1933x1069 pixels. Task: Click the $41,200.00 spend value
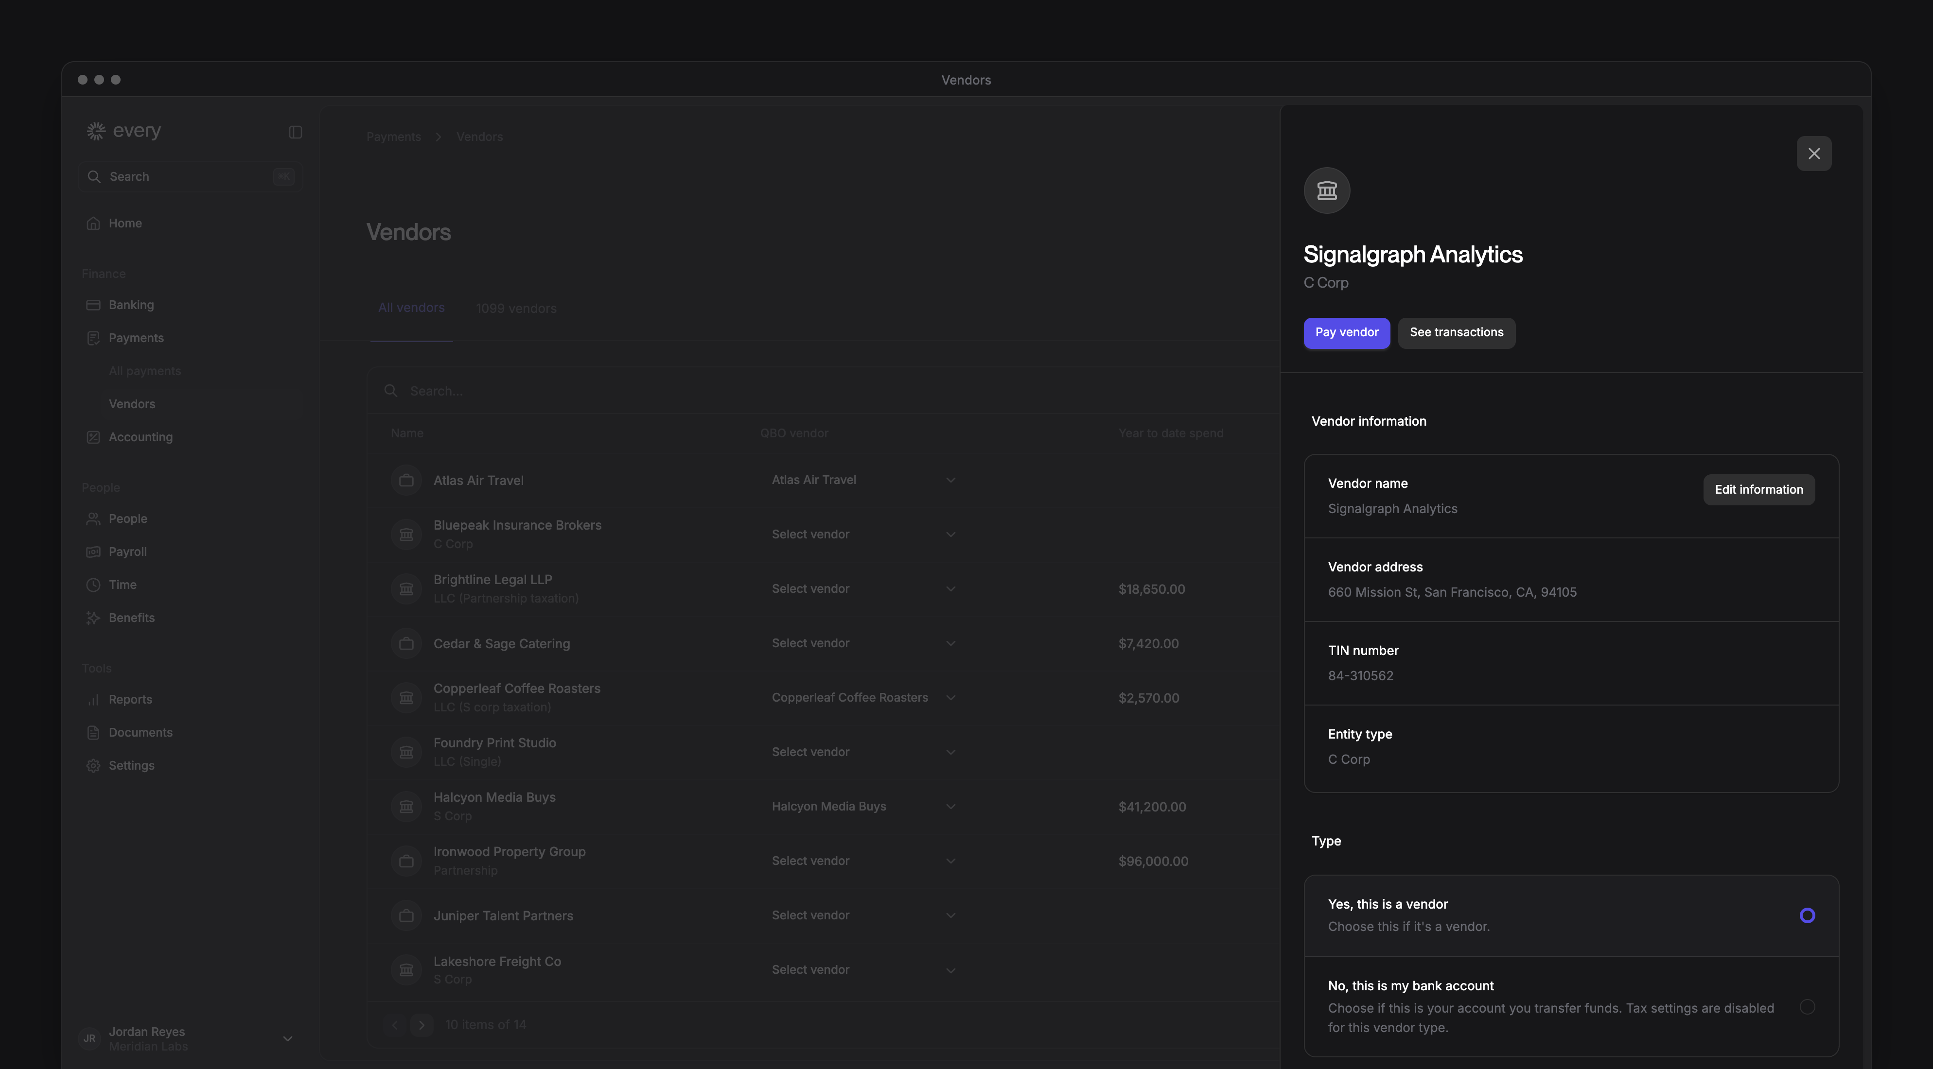pyautogui.click(x=1152, y=807)
